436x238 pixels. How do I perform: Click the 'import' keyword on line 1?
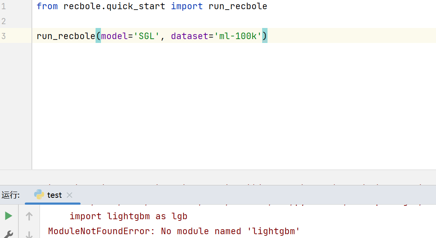[187, 7]
